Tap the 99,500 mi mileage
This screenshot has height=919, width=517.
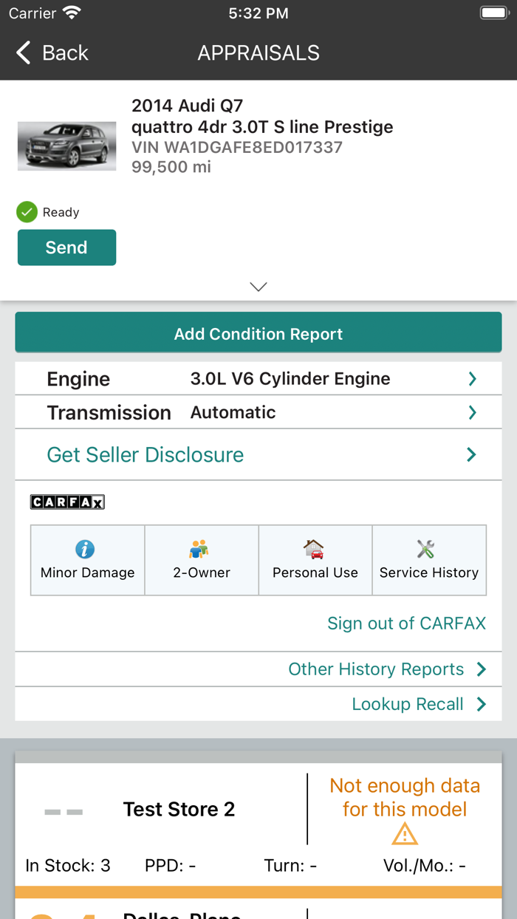[x=171, y=167]
